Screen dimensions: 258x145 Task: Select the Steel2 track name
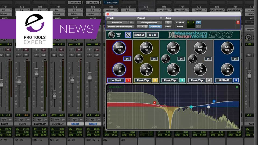click(93, 124)
